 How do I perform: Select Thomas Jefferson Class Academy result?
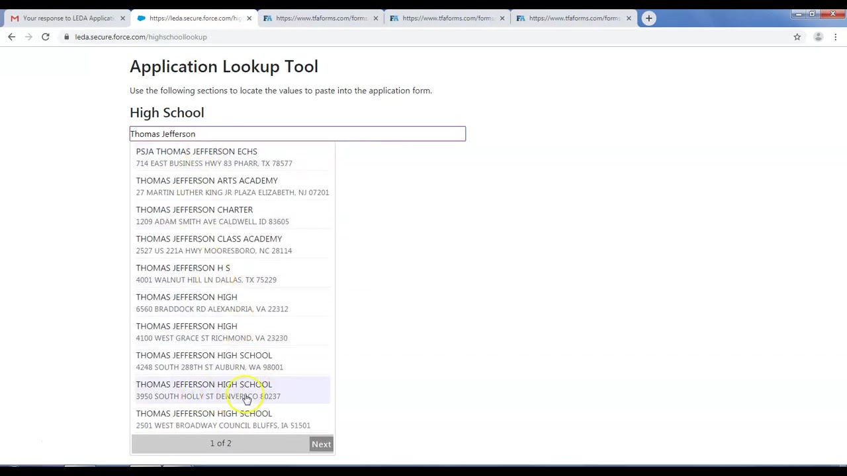click(232, 245)
